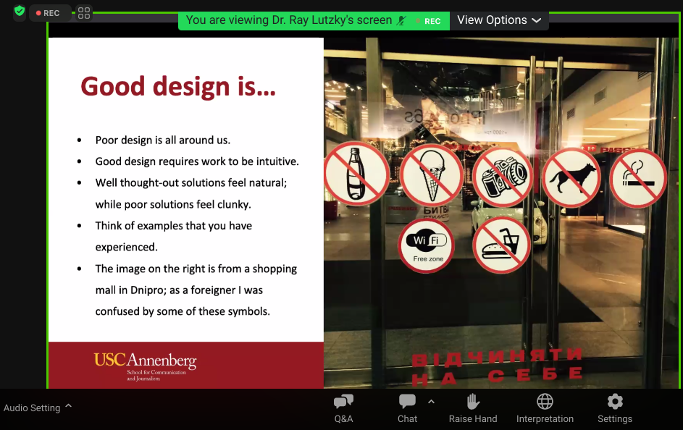Click the green encryption shield icon
The width and height of the screenshot is (683, 430).
[20, 12]
